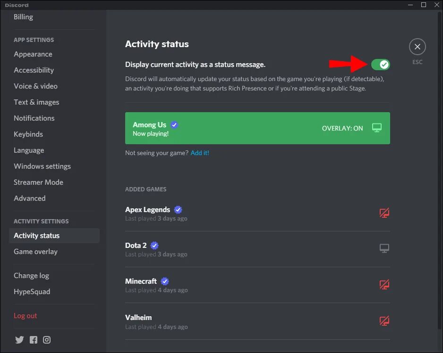Image resolution: width=443 pixels, height=353 pixels.
Task: Toggle the Dota 2 overlay icon
Action: coord(384,249)
